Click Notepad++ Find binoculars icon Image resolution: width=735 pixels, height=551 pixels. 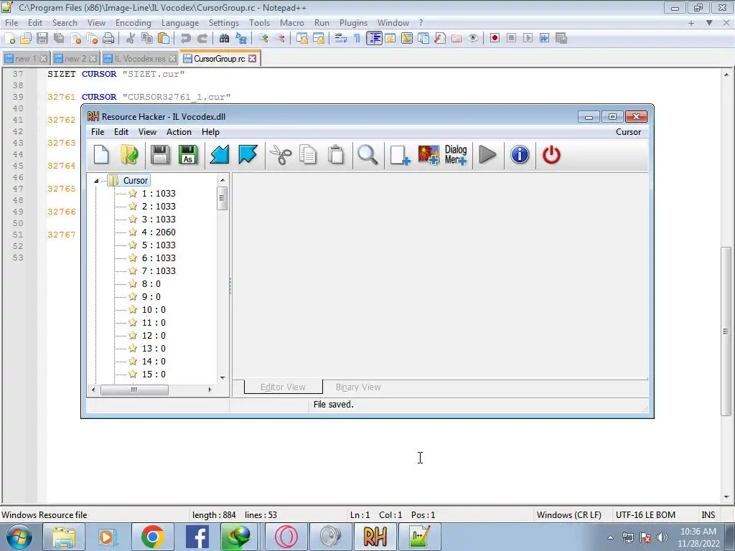pyautogui.click(x=224, y=39)
